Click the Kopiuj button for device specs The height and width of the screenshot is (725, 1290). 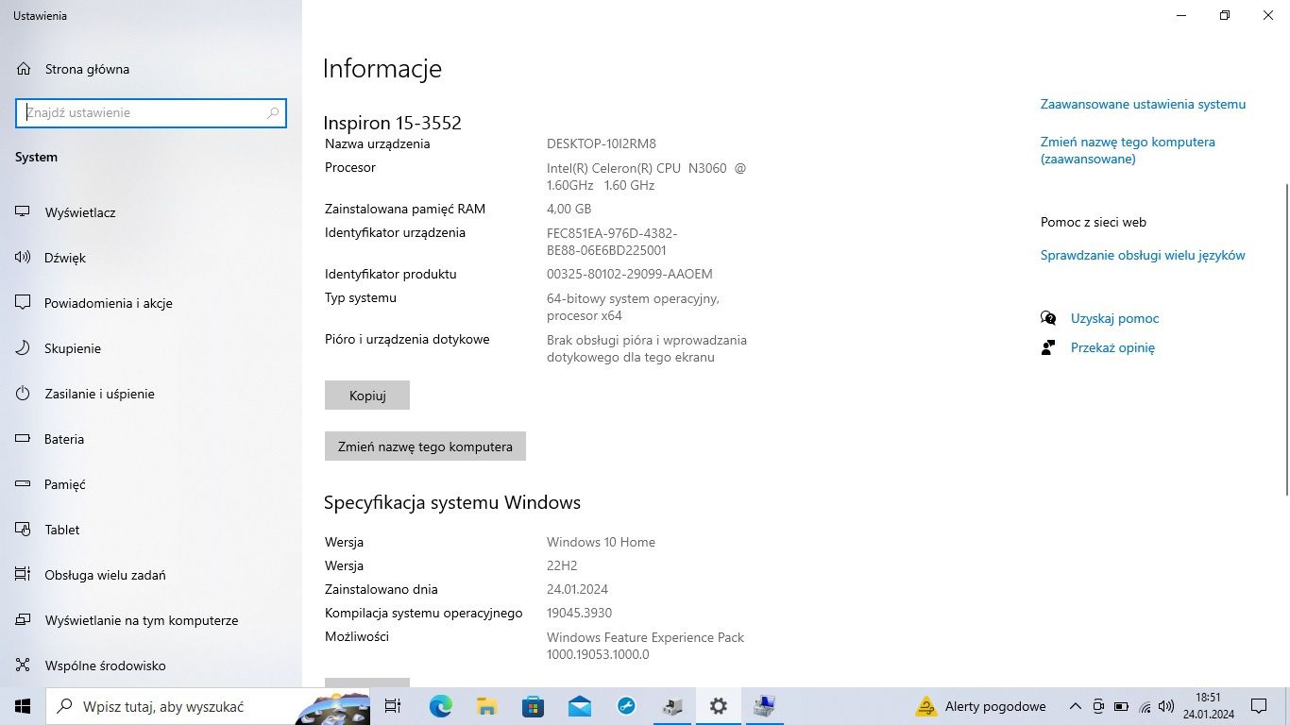(367, 396)
